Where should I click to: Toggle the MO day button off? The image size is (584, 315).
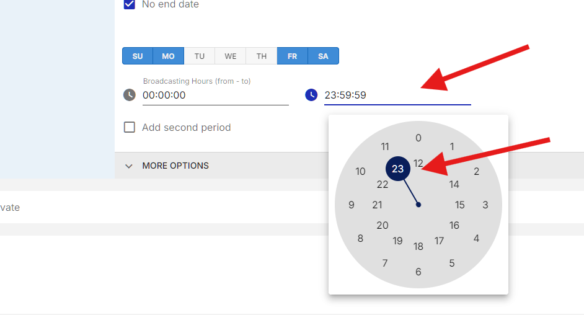169,56
